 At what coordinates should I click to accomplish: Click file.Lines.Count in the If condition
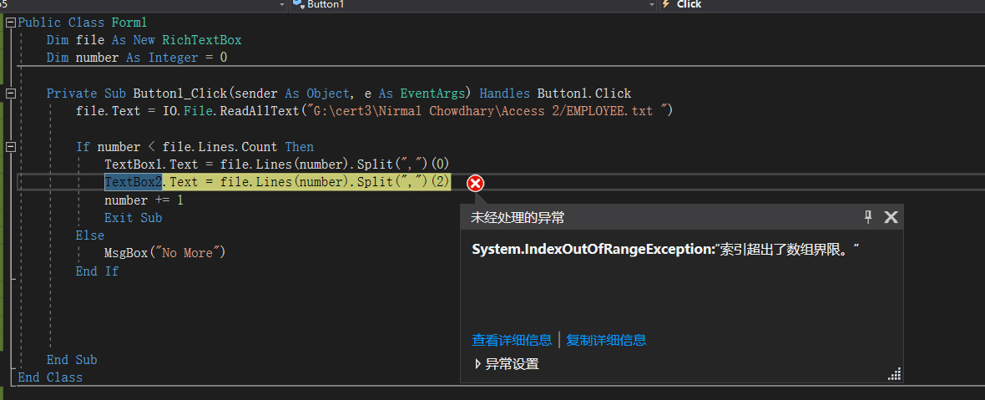[220, 147]
